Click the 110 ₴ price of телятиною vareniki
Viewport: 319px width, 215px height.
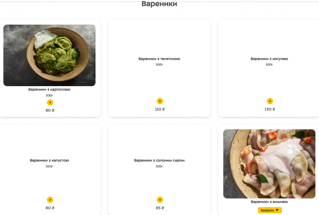[x=160, y=109]
